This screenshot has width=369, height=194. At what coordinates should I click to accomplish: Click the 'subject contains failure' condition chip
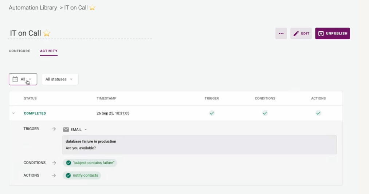tap(90, 163)
